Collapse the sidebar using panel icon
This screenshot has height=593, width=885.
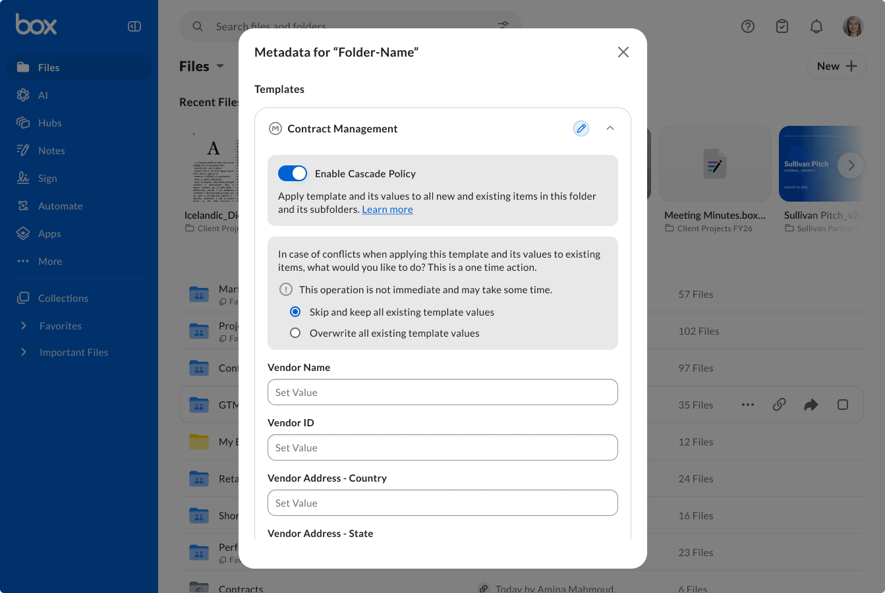[x=134, y=26]
